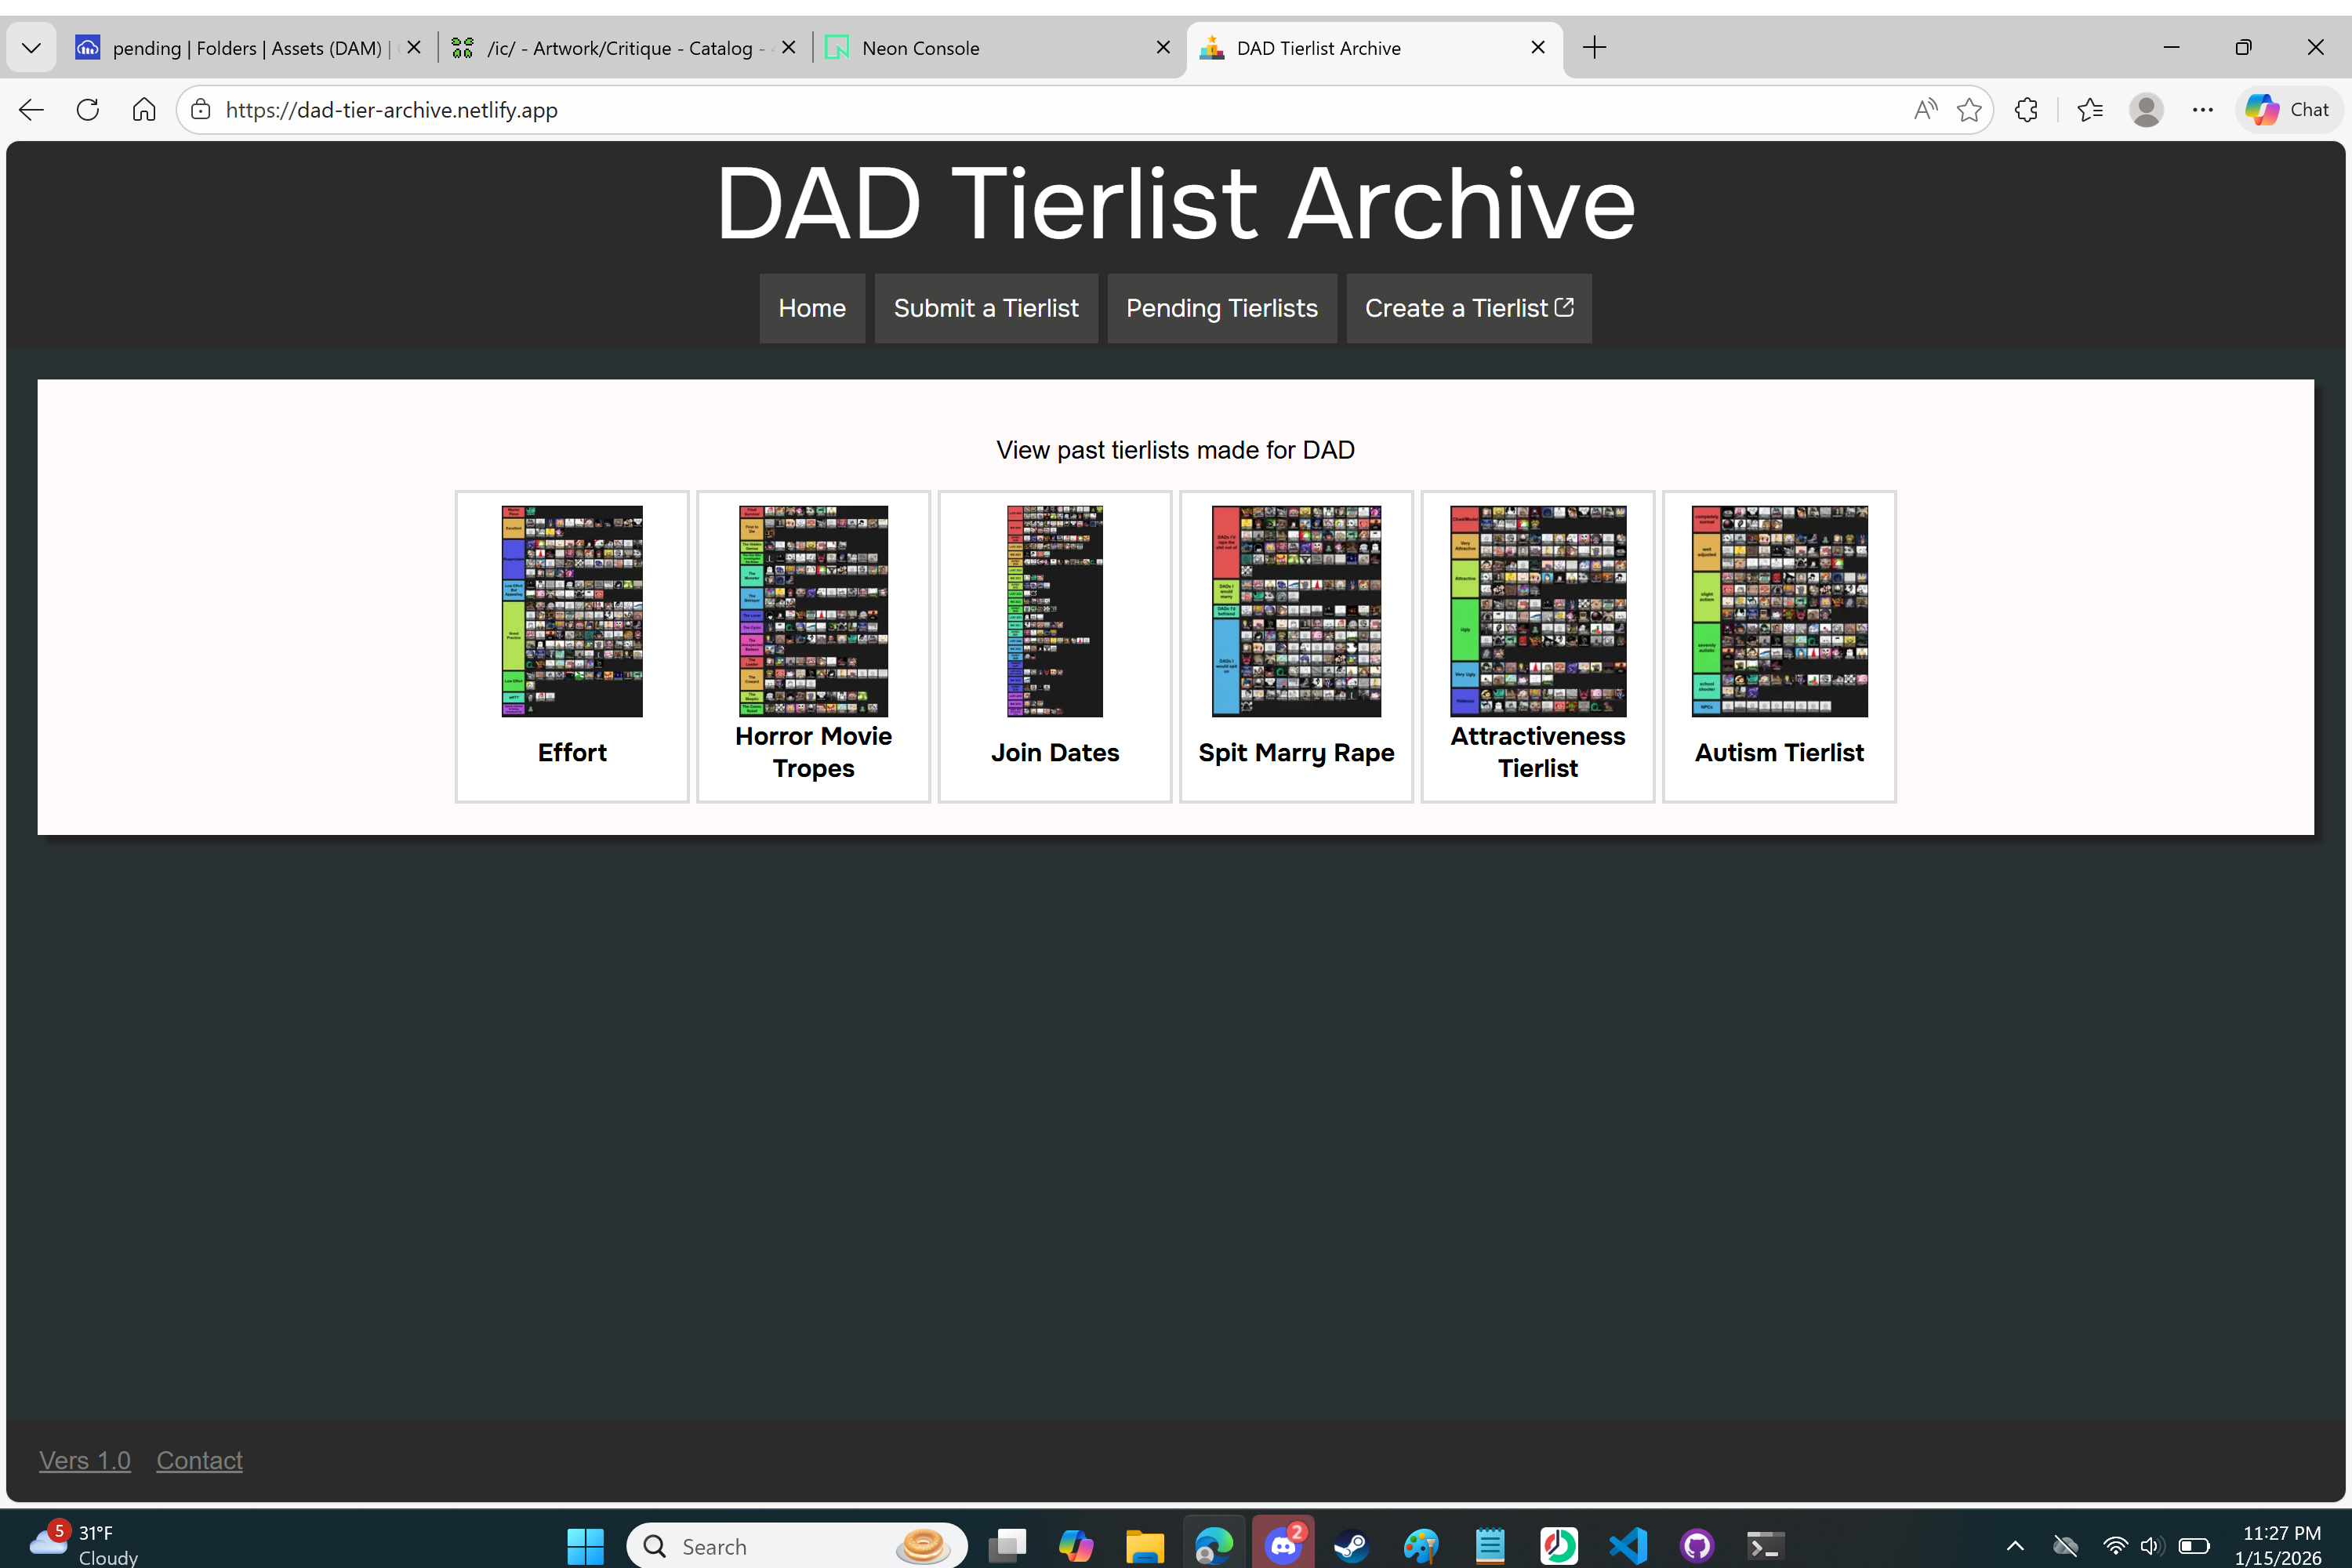Screen dimensions: 2352x1568
Task: Click the browser home icon
Action: (x=144, y=110)
